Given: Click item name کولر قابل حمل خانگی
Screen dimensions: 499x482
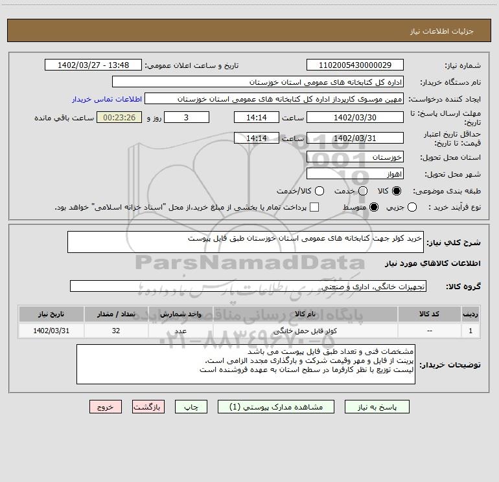Looking at the screenshot, I should (x=305, y=331).
